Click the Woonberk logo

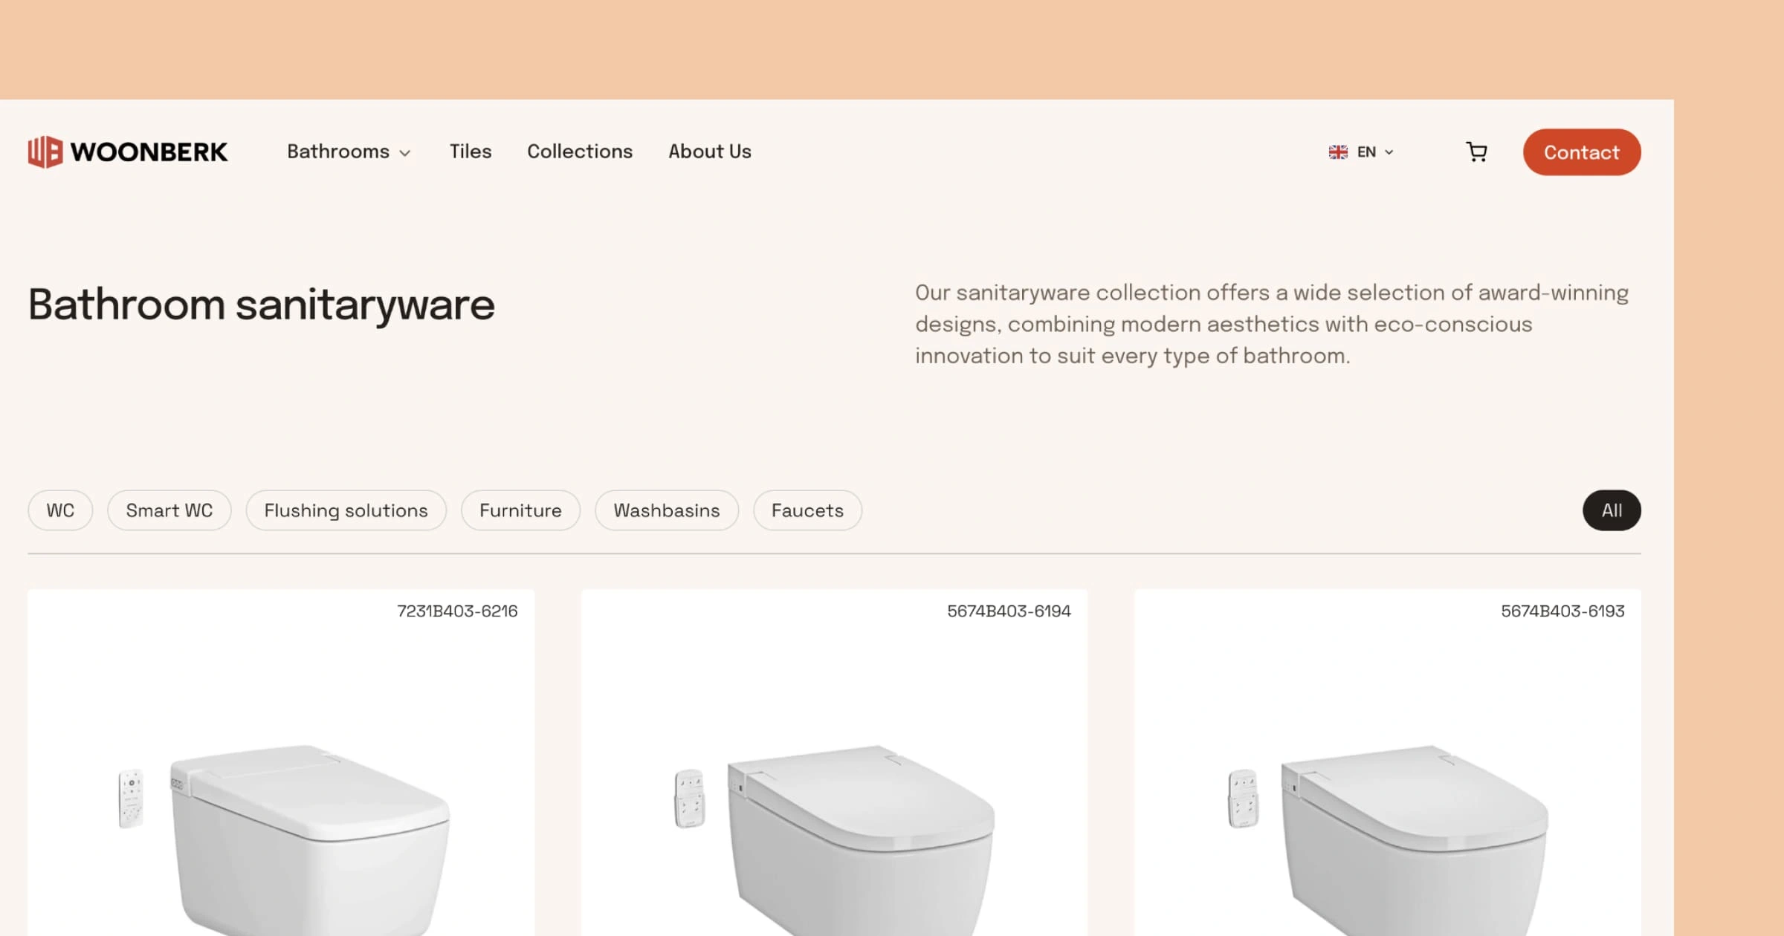128,152
